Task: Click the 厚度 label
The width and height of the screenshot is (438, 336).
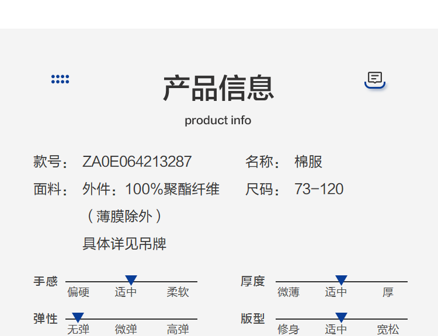Action: [x=253, y=281]
